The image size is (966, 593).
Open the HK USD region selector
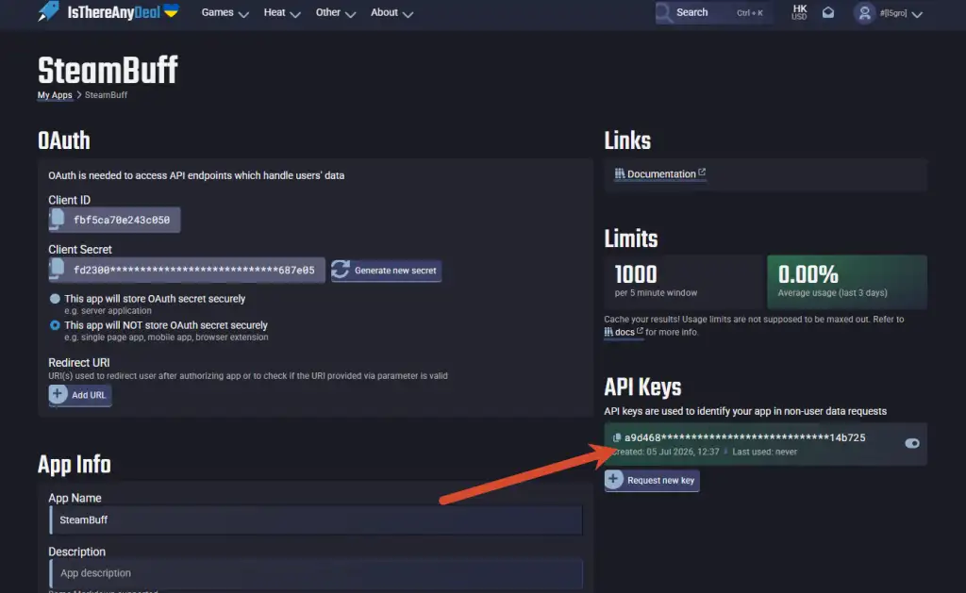click(x=799, y=12)
